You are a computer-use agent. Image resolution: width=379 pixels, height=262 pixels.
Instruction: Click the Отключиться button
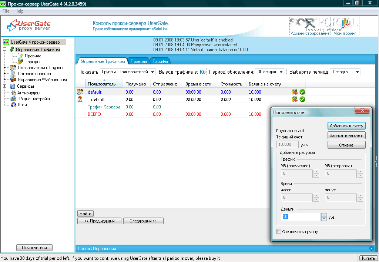(34, 248)
